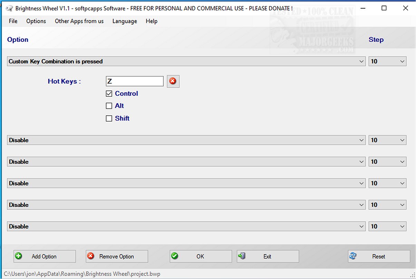Focus the Hot Keys input field containing Z
416x279 pixels.
click(x=135, y=81)
